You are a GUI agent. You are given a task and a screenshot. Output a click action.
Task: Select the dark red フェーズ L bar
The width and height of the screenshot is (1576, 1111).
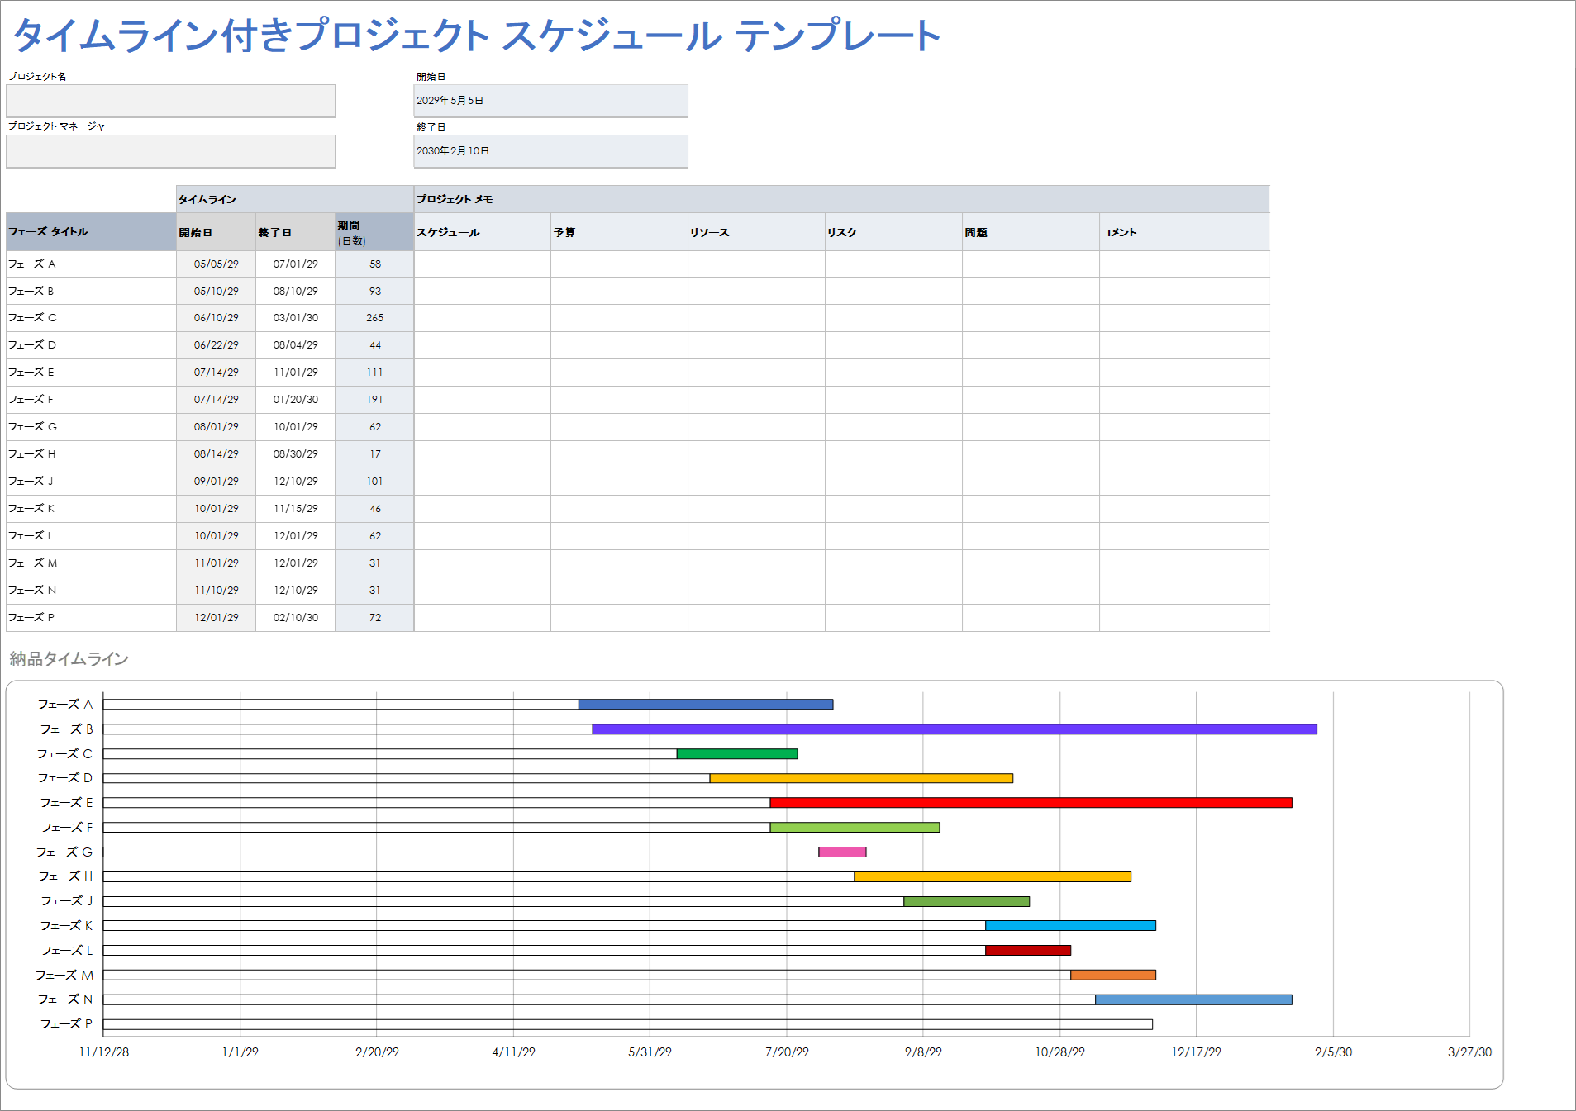pyautogui.click(x=1028, y=951)
